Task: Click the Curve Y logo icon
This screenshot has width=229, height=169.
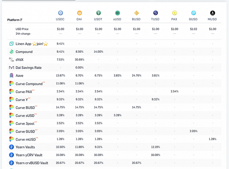Action: click(x=11, y=99)
